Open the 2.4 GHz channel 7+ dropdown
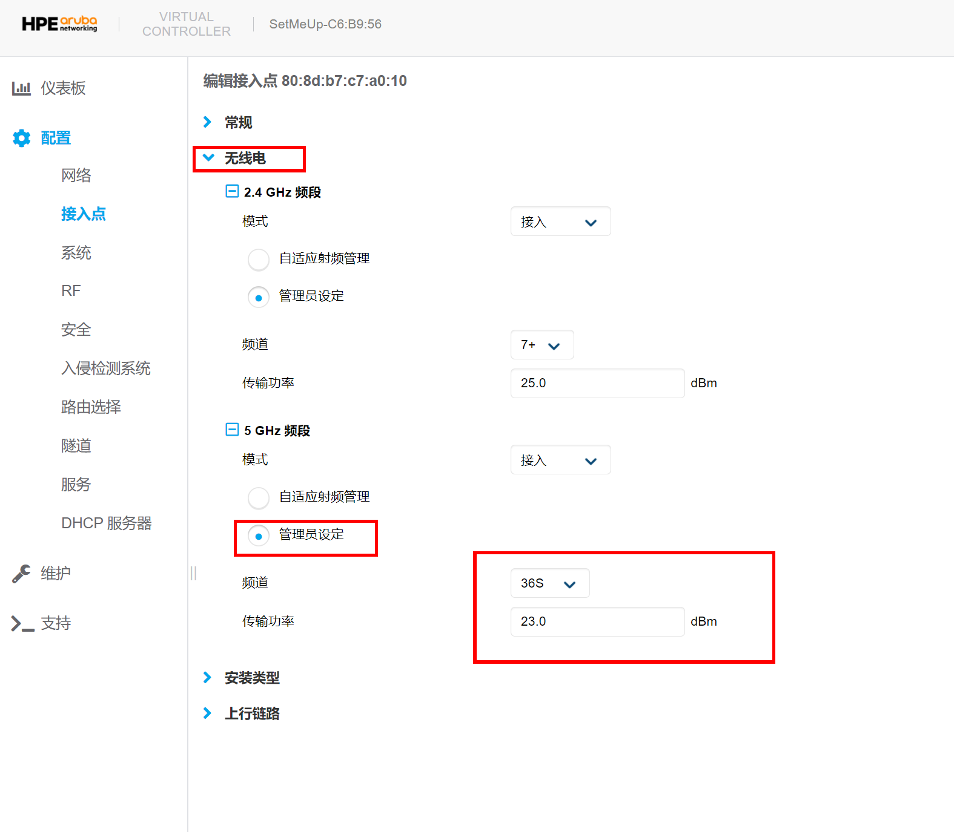The image size is (954, 832). pyautogui.click(x=542, y=345)
